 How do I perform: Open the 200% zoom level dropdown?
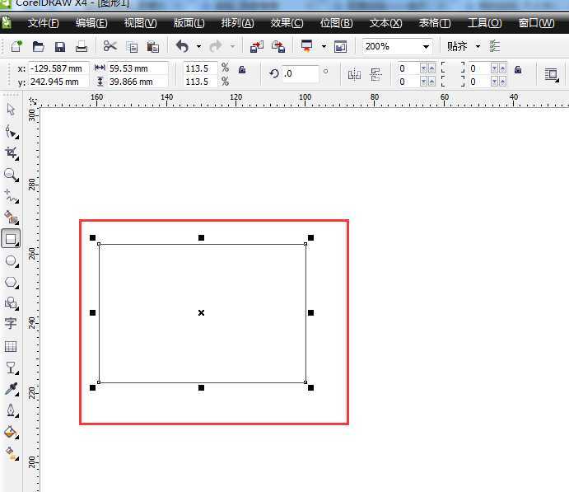[426, 47]
